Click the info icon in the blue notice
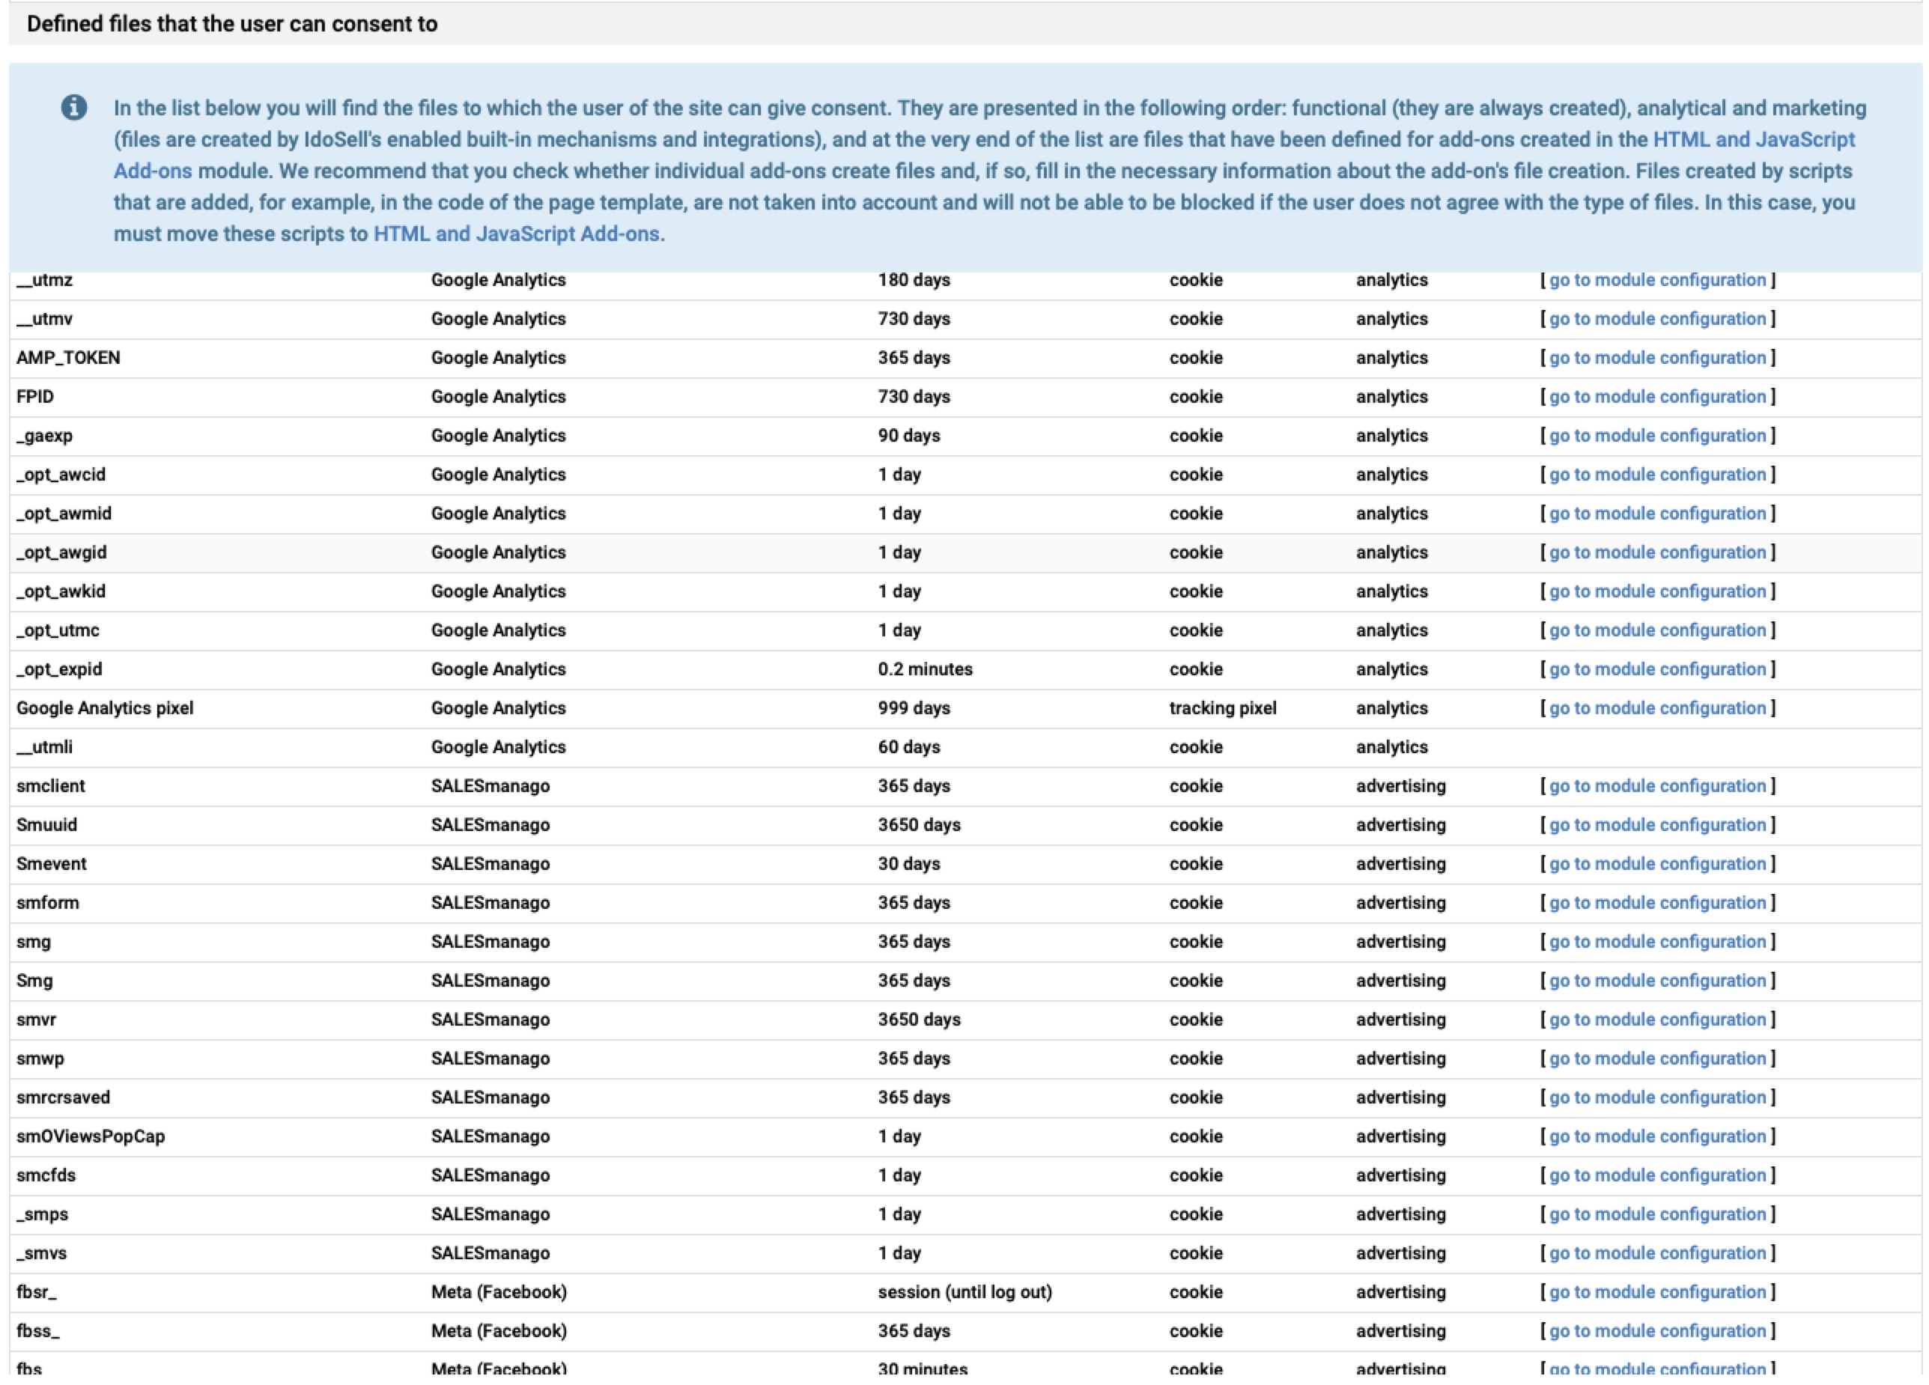Screen dimensions: 1929x1385 [74, 108]
